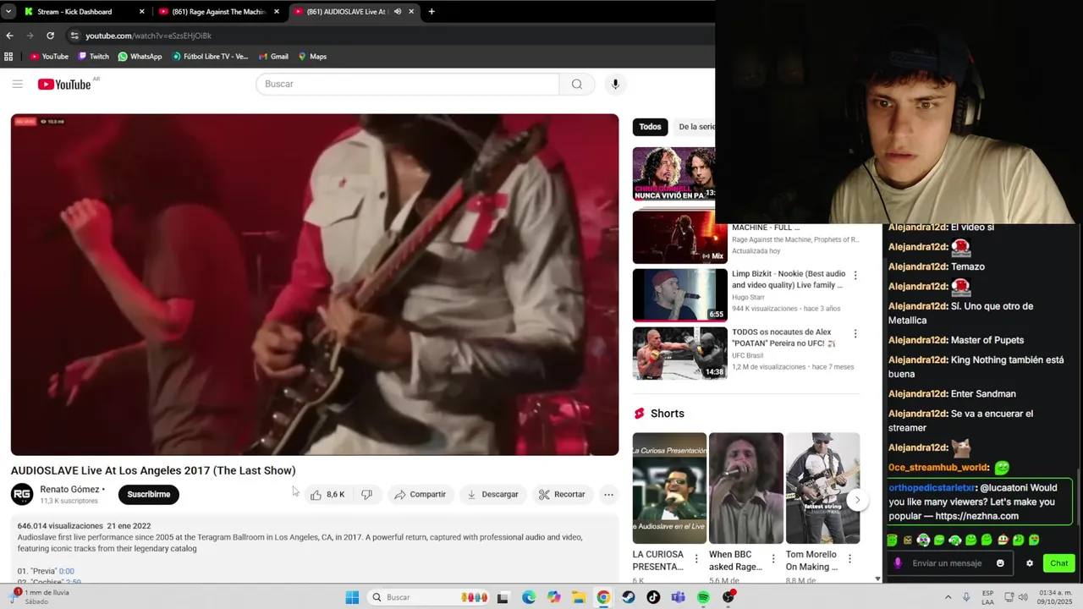The image size is (1083, 609).
Task: Click the Descargar download button
Action: click(492, 494)
